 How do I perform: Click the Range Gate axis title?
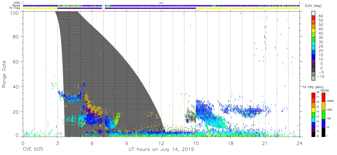(4, 74)
